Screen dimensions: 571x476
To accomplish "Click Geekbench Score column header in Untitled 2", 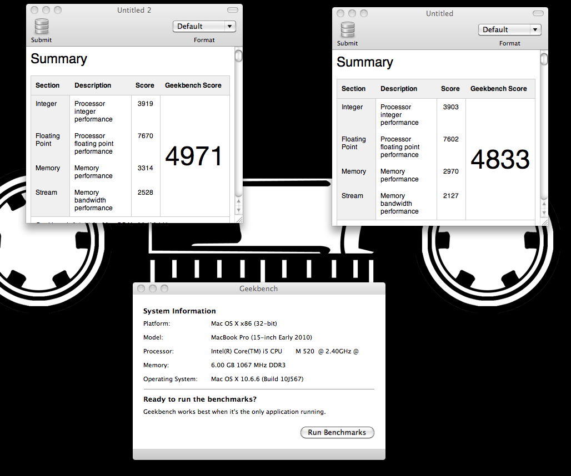I will (x=193, y=85).
